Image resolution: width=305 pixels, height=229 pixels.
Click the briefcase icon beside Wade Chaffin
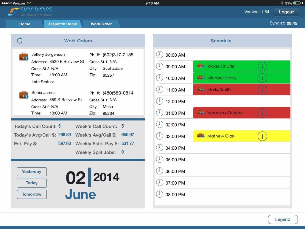point(201,66)
